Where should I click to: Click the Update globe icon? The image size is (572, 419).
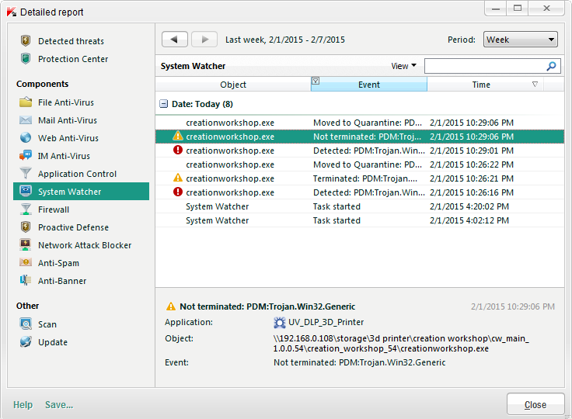coord(26,342)
